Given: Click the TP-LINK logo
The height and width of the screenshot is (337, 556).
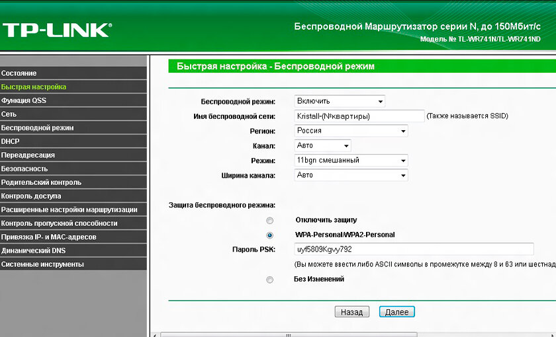Looking at the screenshot, I should 58,30.
